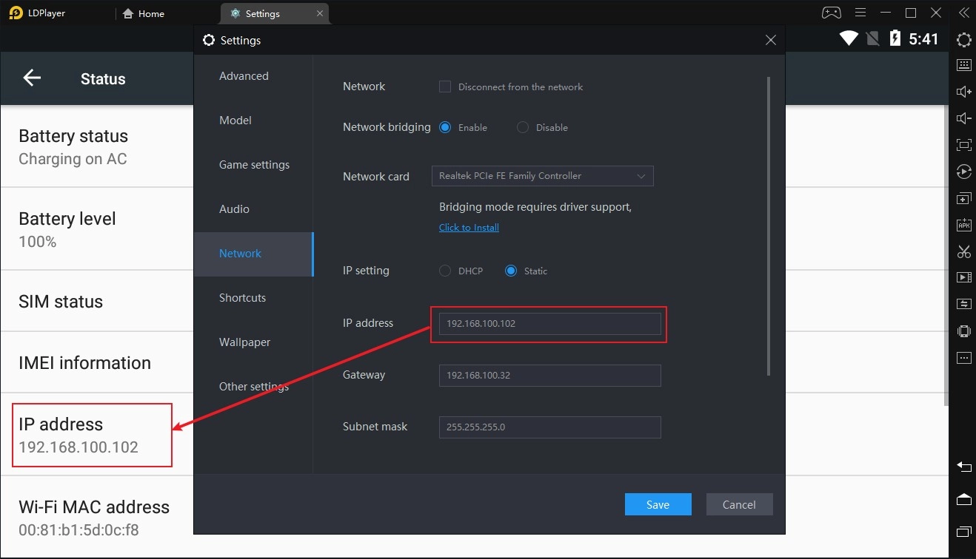Viewport: 976px width, 559px height.
Task: Collapse the sidebar with double chevron
Action: (x=963, y=13)
